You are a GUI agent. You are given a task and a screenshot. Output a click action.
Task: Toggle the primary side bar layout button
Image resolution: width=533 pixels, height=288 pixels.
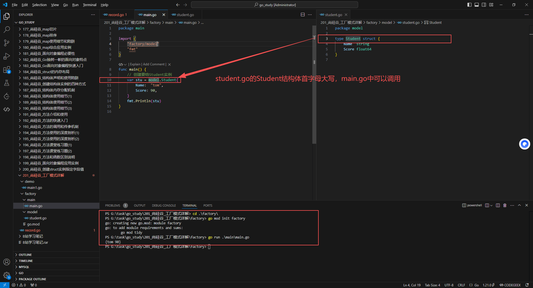(469, 5)
